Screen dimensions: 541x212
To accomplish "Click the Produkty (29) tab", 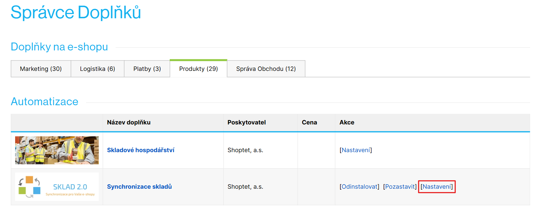I will click(198, 69).
